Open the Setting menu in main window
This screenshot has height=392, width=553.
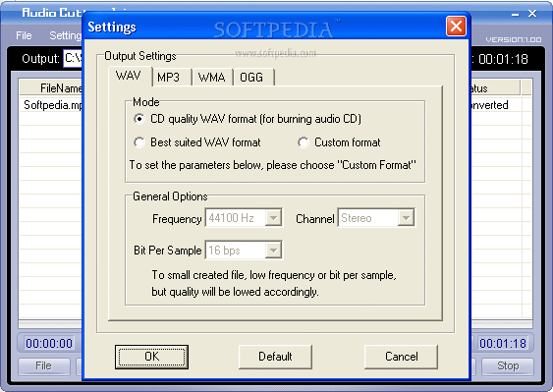point(66,35)
